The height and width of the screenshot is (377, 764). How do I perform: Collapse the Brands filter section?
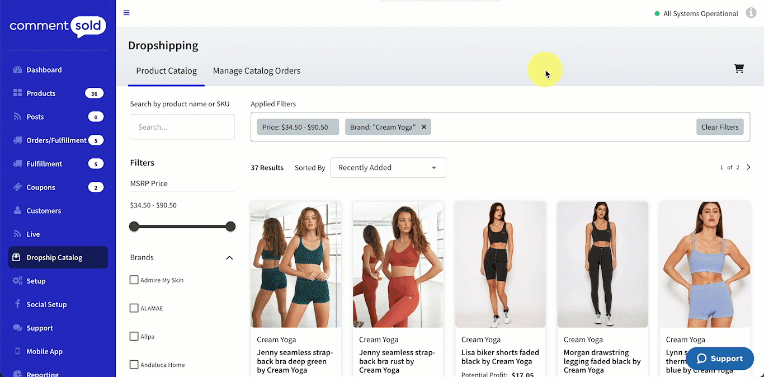(x=229, y=257)
